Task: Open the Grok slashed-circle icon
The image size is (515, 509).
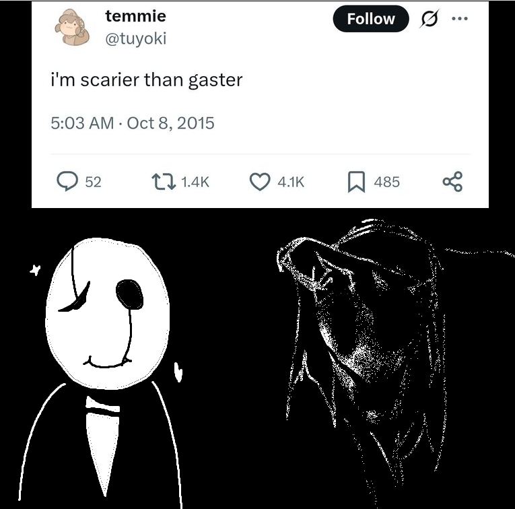Action: (x=430, y=19)
